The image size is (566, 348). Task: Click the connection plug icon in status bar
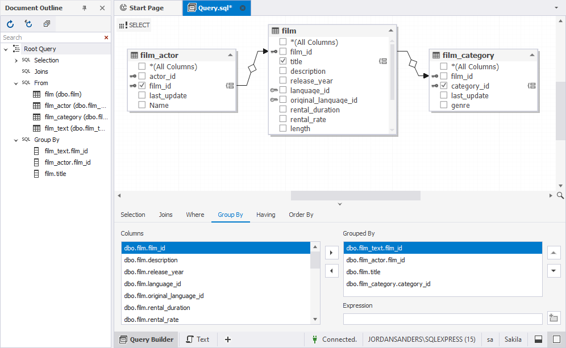(x=315, y=339)
